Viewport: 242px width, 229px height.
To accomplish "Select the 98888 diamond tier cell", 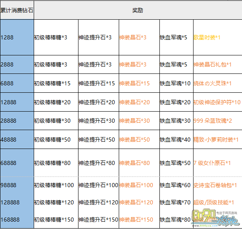I will coord(17,185).
